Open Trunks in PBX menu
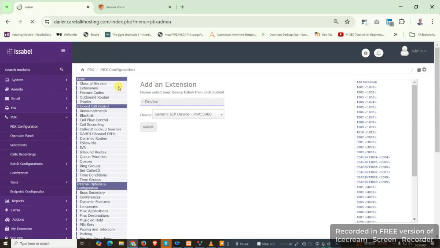Viewport: 440px width, 248px height. point(85,102)
